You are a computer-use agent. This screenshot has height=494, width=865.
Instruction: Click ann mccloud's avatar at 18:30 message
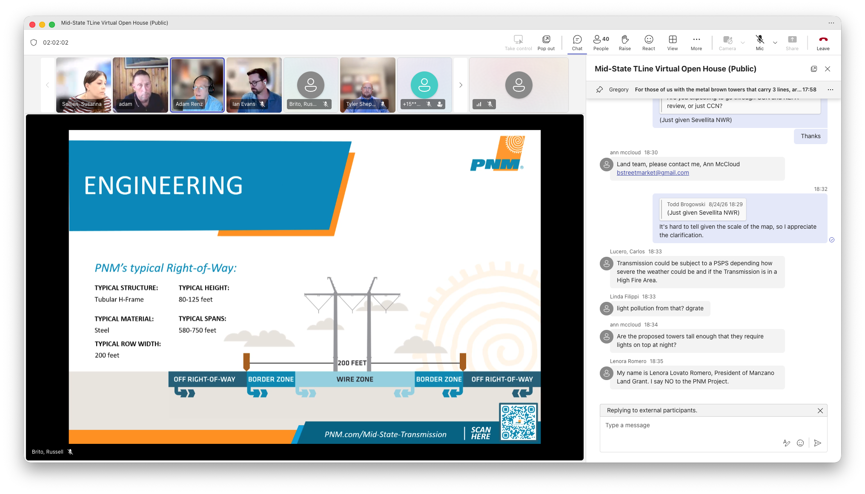[606, 164]
